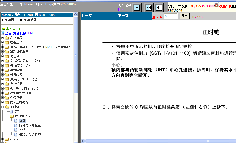Select the 摇臂室盖 tree item
This screenshot has height=143, width=236.
[16, 98]
